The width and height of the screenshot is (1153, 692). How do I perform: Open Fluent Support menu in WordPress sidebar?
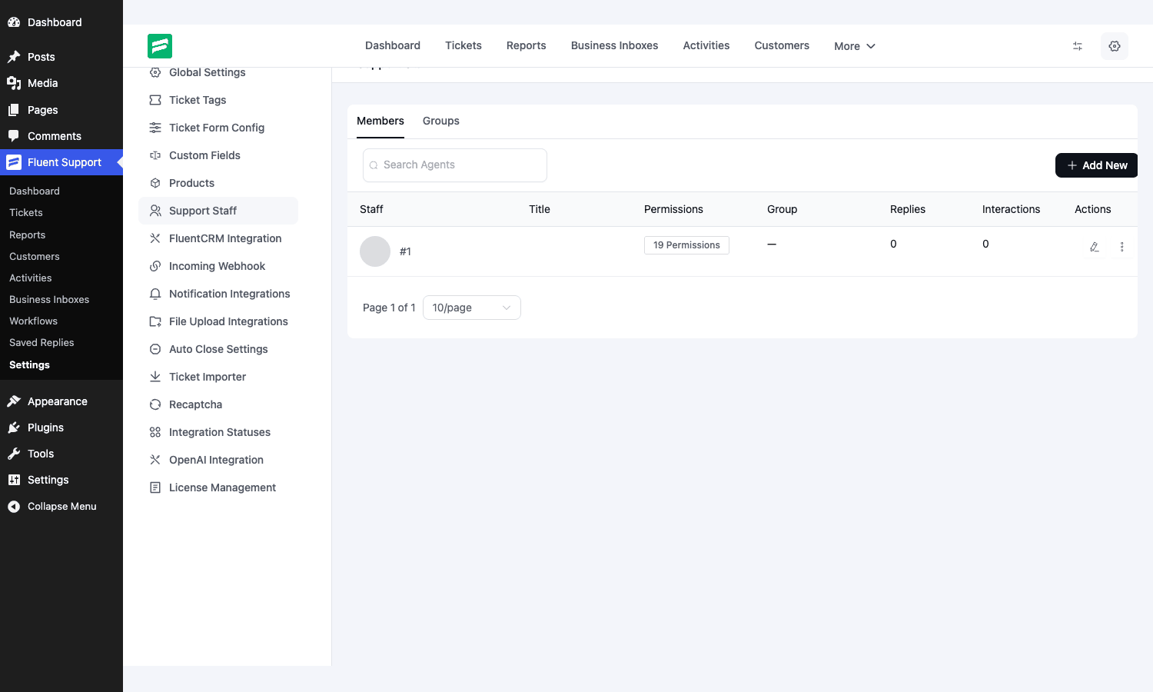coord(61,162)
